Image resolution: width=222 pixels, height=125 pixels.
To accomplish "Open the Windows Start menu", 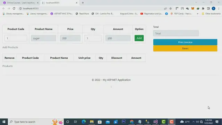I will [4, 122].
